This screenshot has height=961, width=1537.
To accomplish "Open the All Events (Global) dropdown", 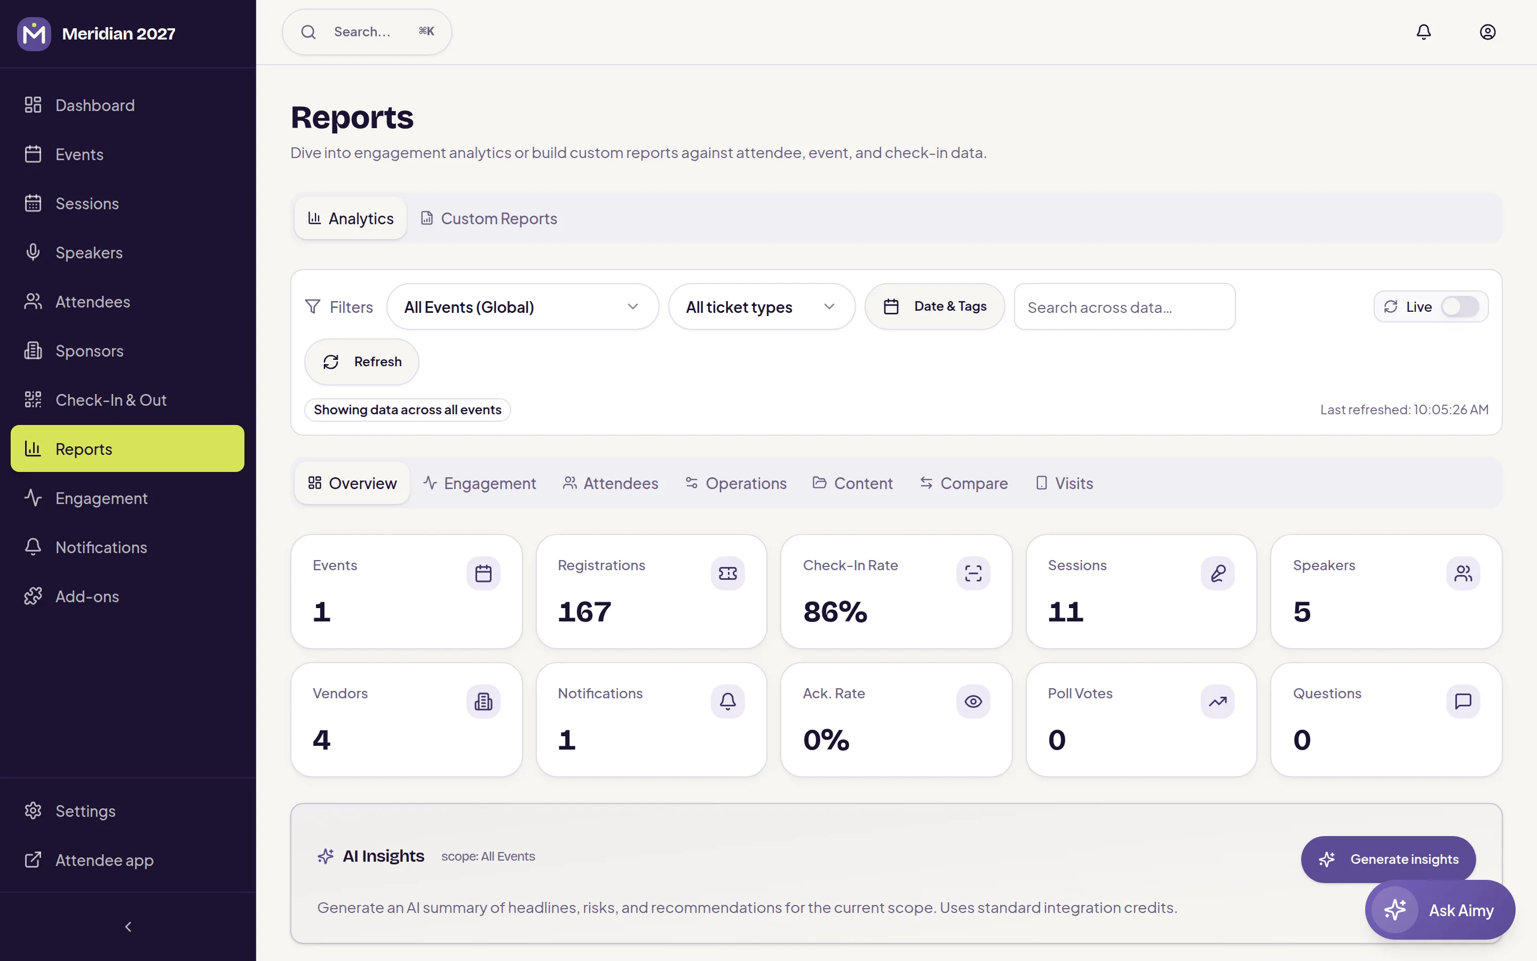I will 522,307.
